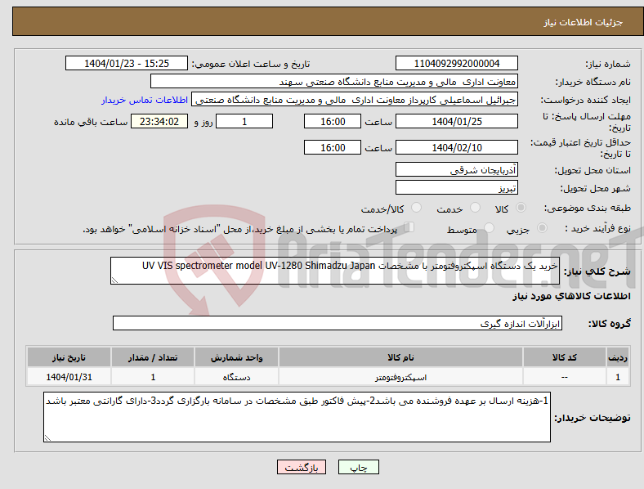Click the resize handle of description text area
Screen dimensions: 644x489
[x=114, y=280]
